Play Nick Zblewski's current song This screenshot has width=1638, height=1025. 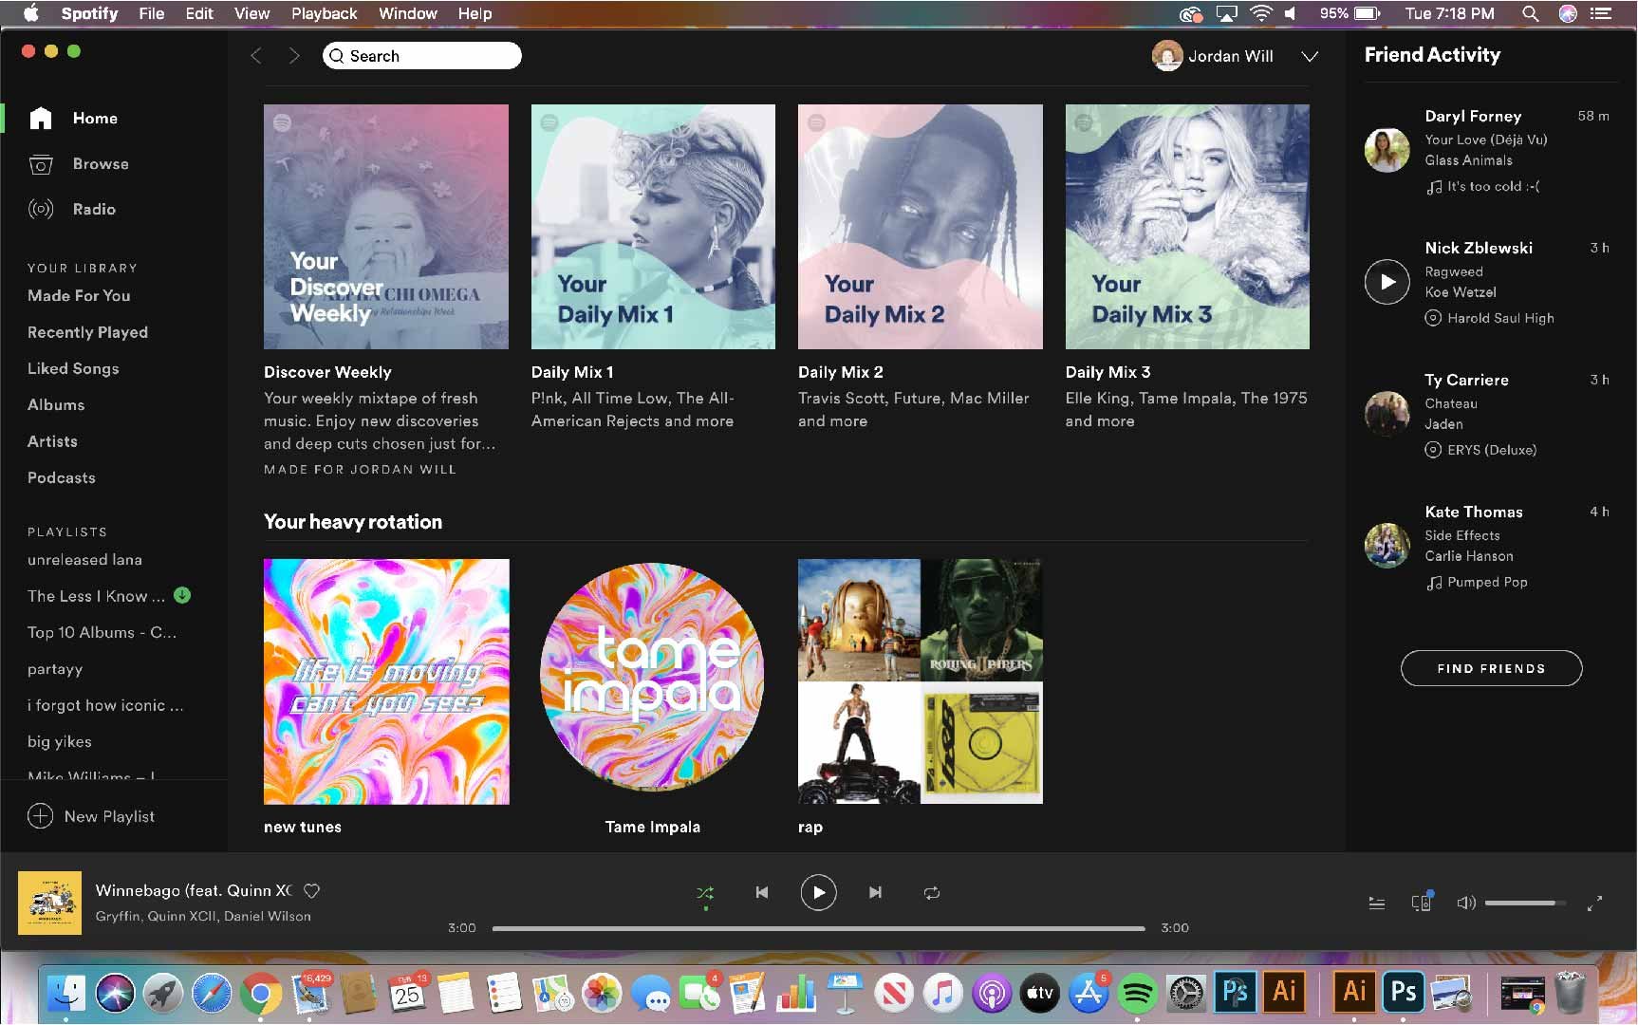click(1387, 282)
